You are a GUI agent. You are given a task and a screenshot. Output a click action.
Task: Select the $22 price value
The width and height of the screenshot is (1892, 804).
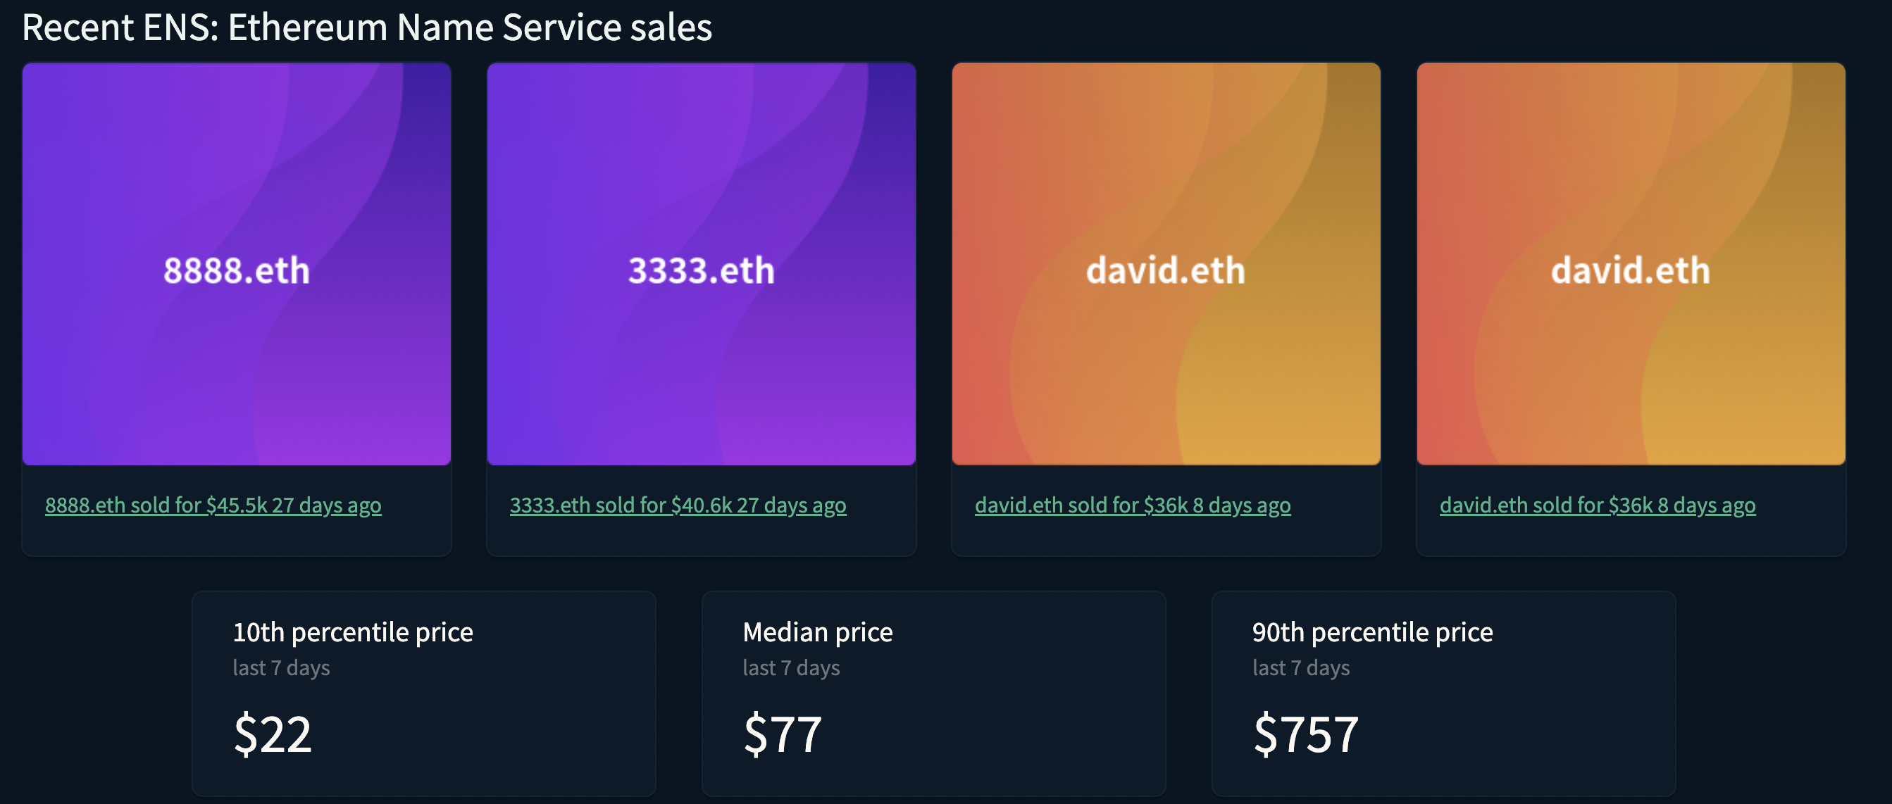(273, 734)
